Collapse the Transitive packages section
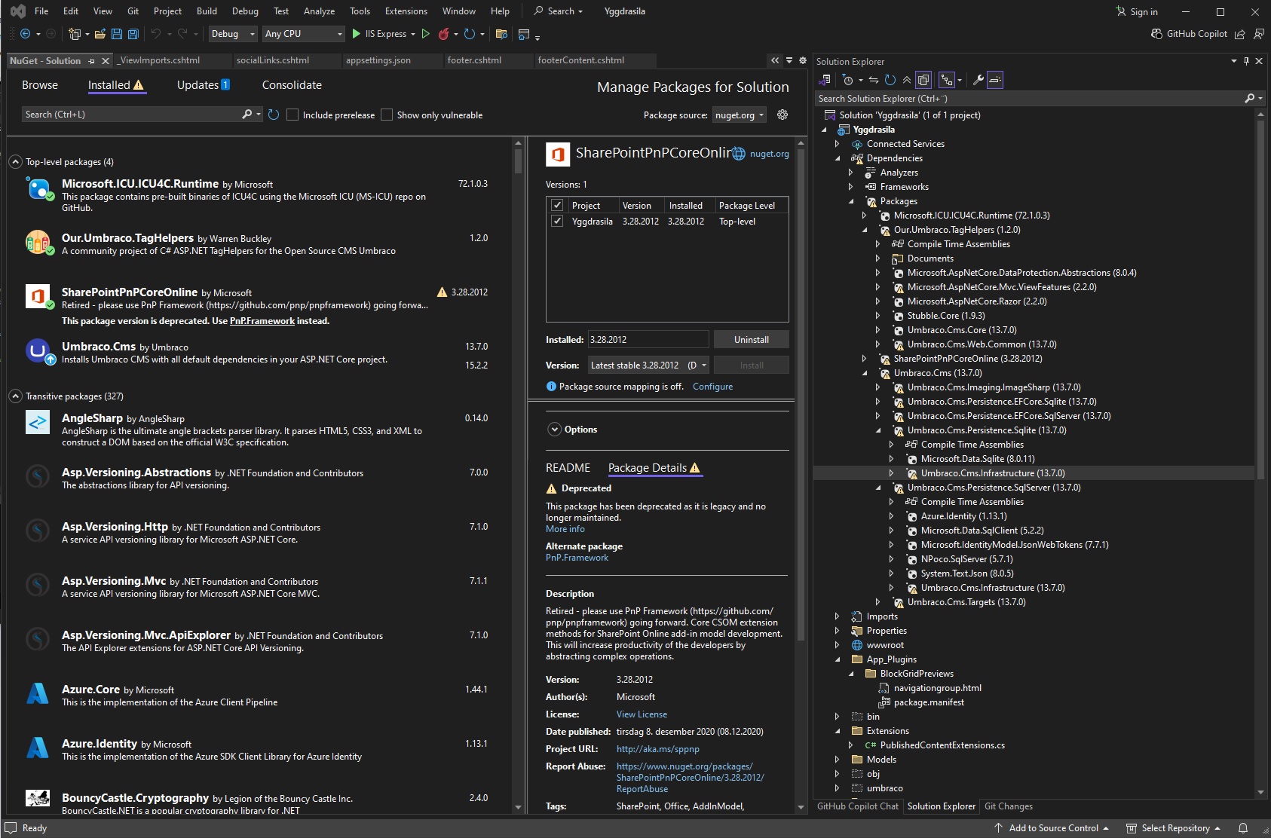This screenshot has height=838, width=1271. [x=15, y=396]
